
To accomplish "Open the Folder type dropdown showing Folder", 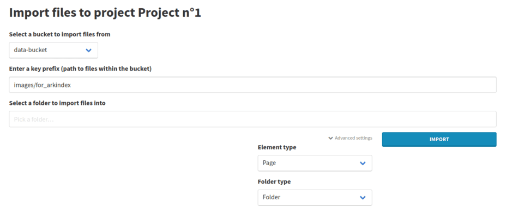I will click(x=315, y=197).
